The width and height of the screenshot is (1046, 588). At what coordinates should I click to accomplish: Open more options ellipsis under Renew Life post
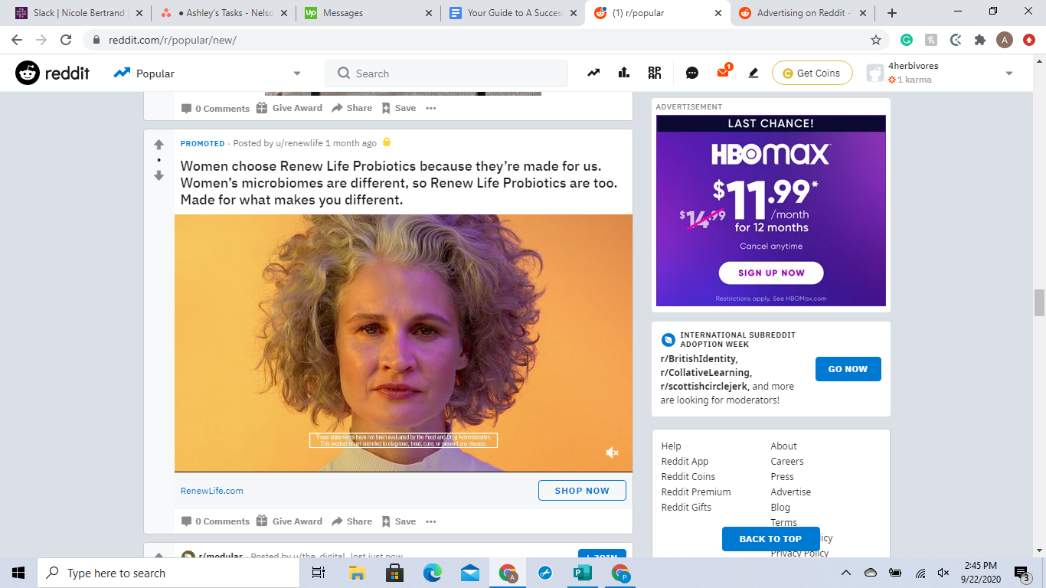coord(431,521)
